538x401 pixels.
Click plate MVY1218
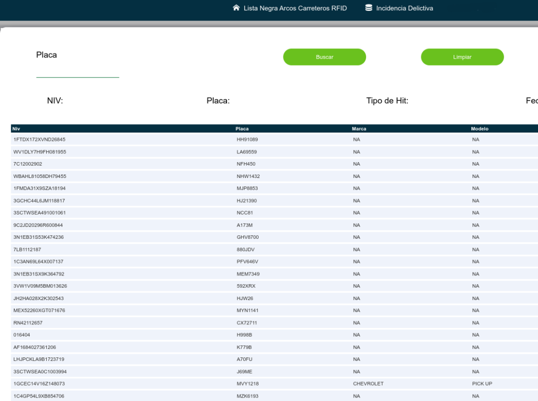(248, 383)
